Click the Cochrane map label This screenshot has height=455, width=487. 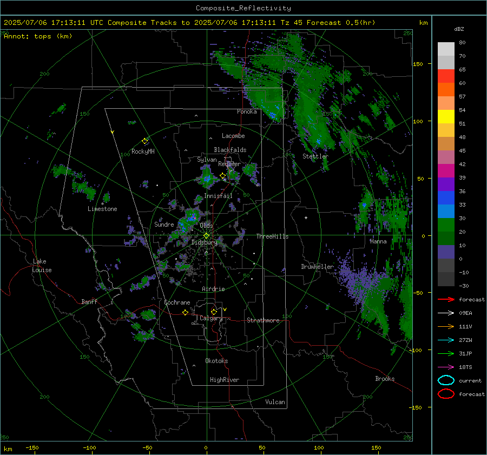click(177, 302)
